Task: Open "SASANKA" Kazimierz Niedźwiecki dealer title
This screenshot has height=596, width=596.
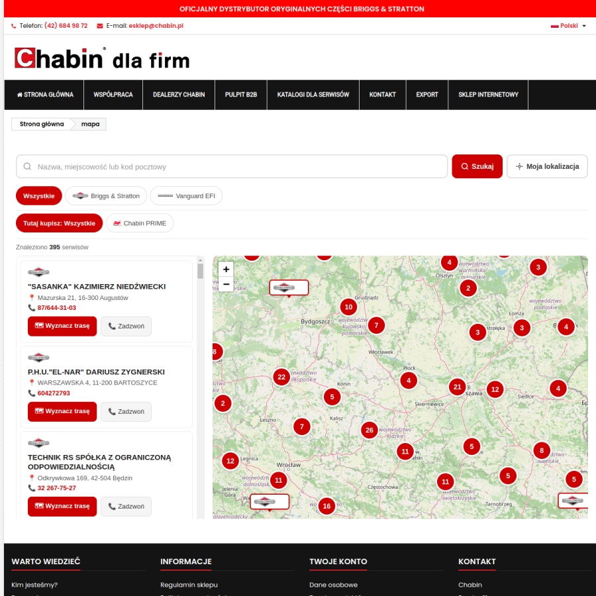Action: click(97, 287)
